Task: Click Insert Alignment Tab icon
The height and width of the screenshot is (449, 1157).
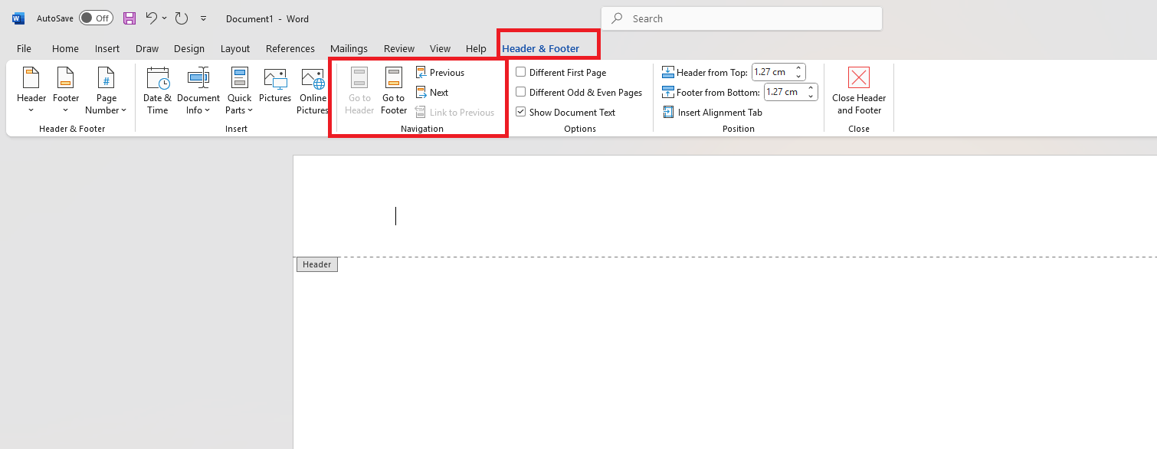Action: (x=668, y=113)
